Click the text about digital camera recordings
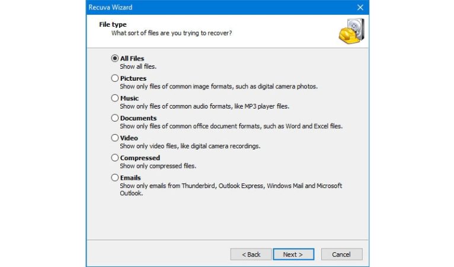Screen dimensions: 454x267 click(x=190, y=146)
